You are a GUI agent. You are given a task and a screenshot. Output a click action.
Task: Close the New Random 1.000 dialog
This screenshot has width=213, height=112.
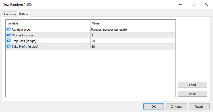coord(206,4)
